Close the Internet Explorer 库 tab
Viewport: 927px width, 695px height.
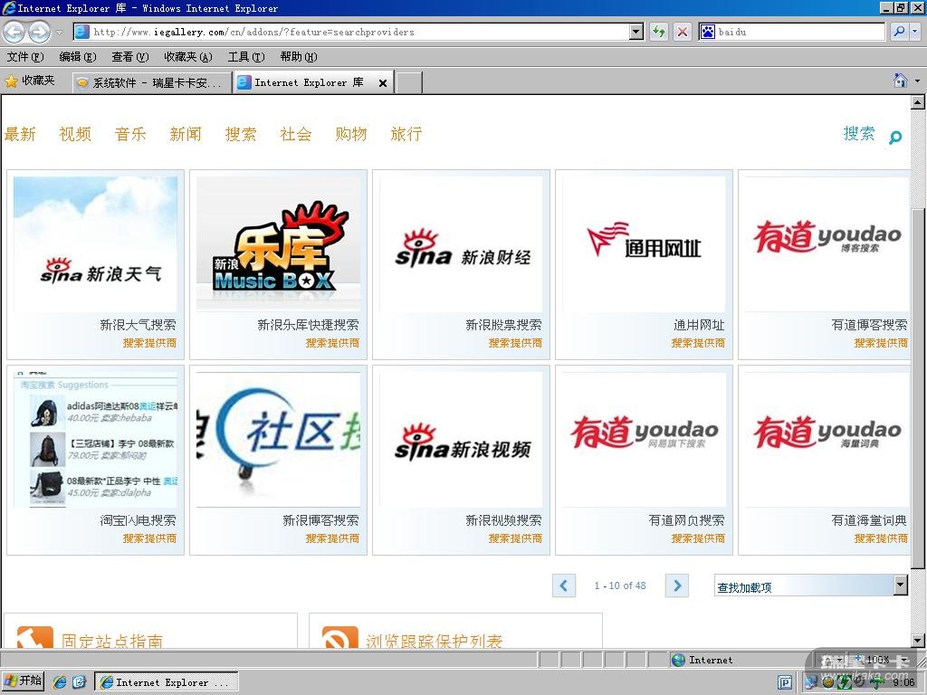click(383, 83)
